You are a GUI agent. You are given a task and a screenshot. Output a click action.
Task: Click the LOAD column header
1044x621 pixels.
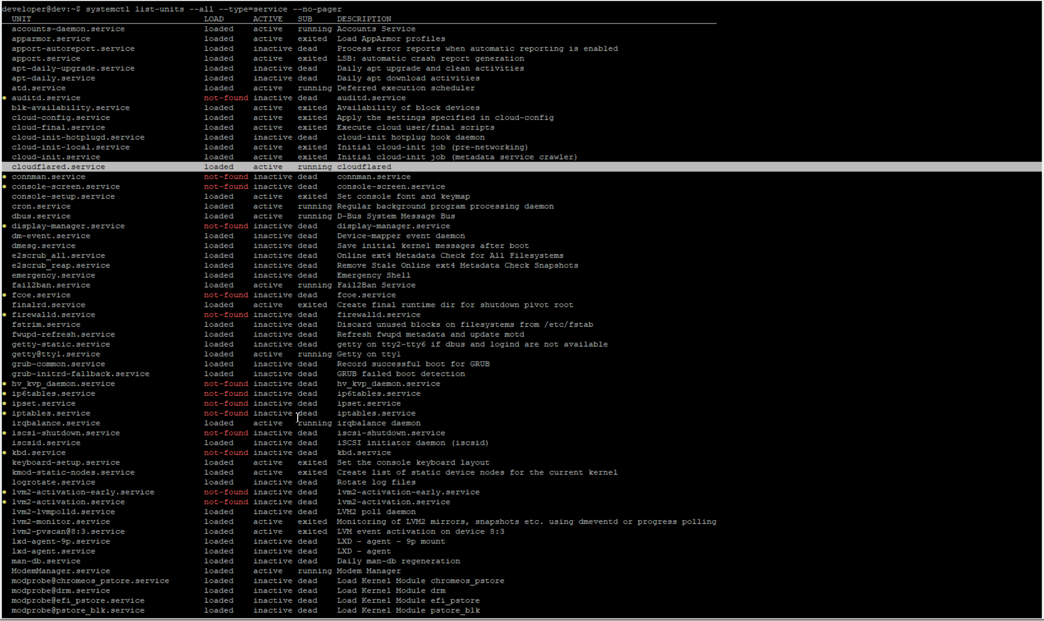[x=213, y=19]
